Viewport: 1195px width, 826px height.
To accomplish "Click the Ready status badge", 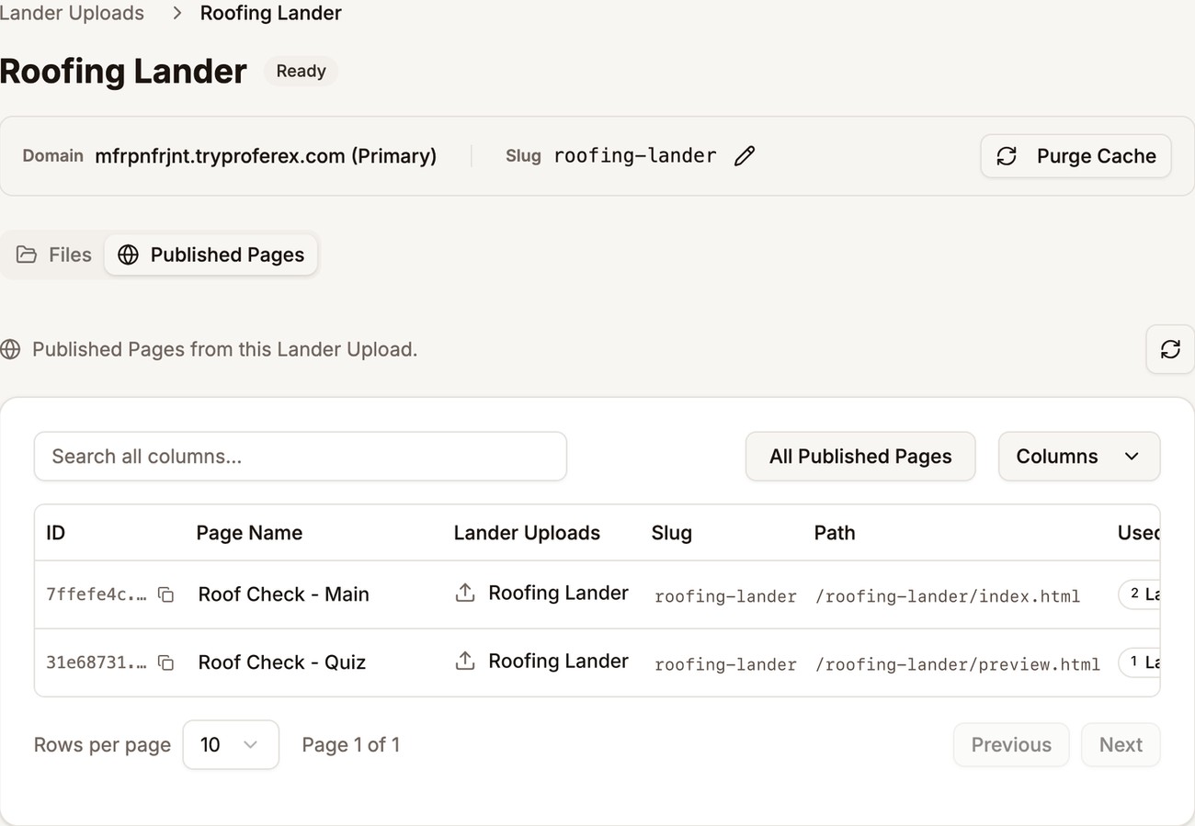I will click(302, 72).
